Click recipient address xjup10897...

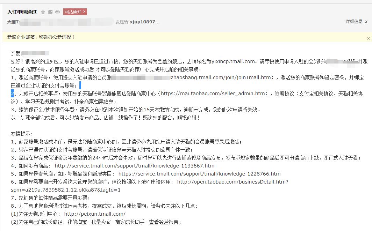[145, 22]
